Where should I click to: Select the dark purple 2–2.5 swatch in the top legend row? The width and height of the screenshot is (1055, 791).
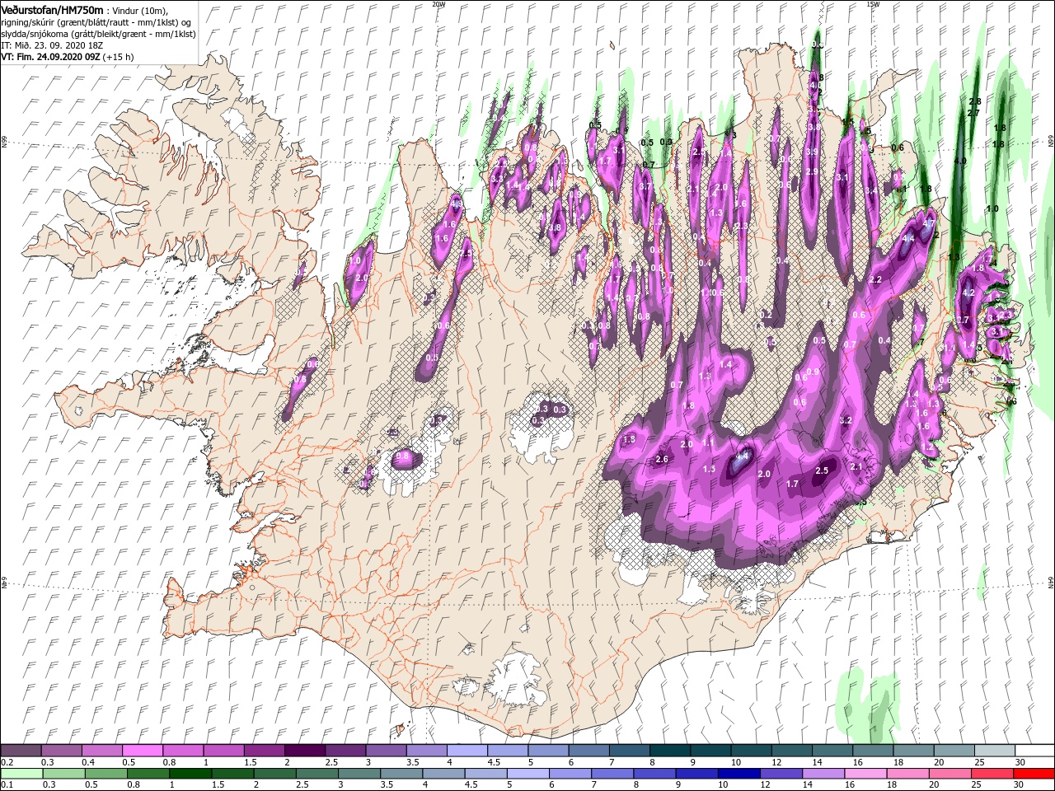tap(305, 750)
